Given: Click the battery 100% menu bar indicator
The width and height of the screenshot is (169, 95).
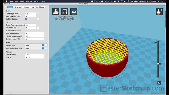Looking at the screenshot, I should (134, 1).
